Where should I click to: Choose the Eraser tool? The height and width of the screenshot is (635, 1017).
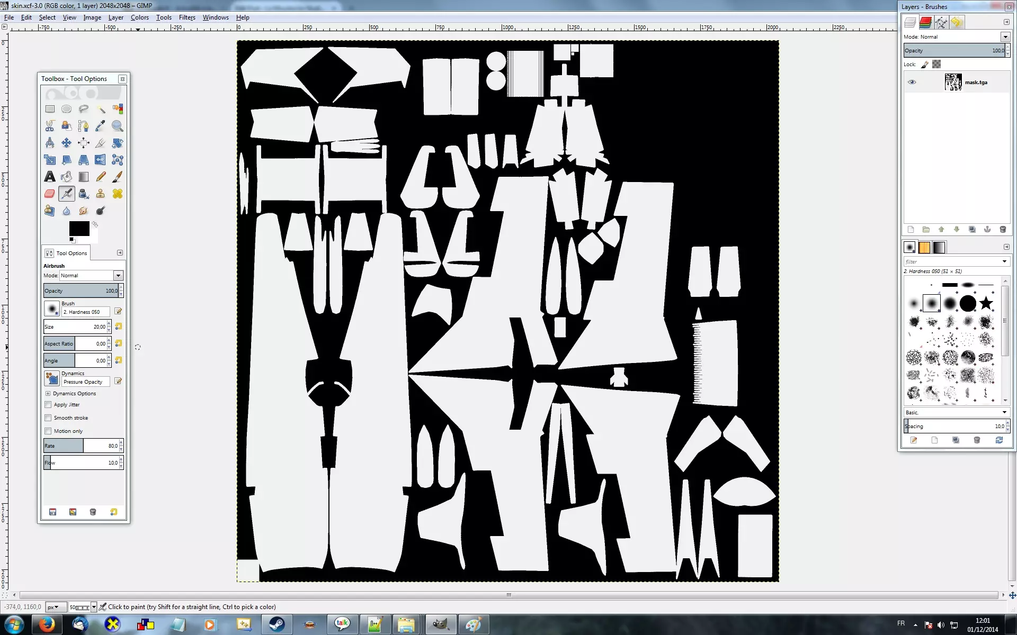pyautogui.click(x=50, y=194)
